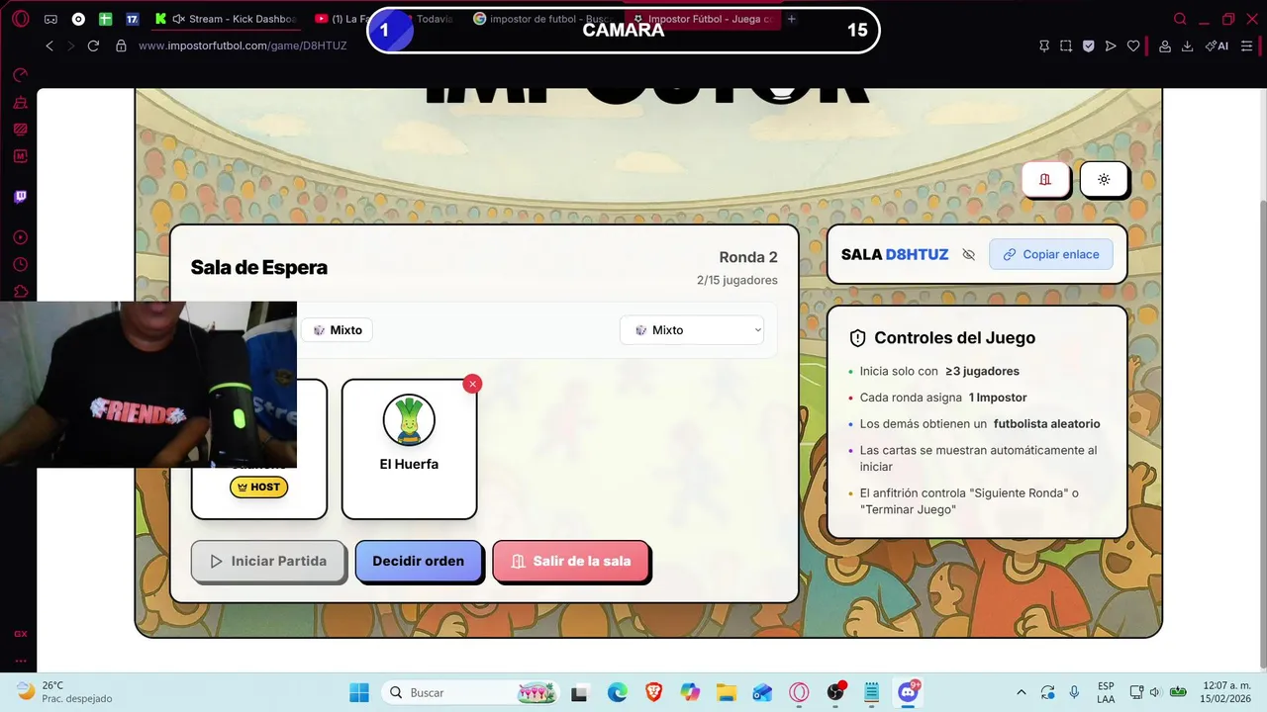Open Discord from taskbar

pos(908,692)
